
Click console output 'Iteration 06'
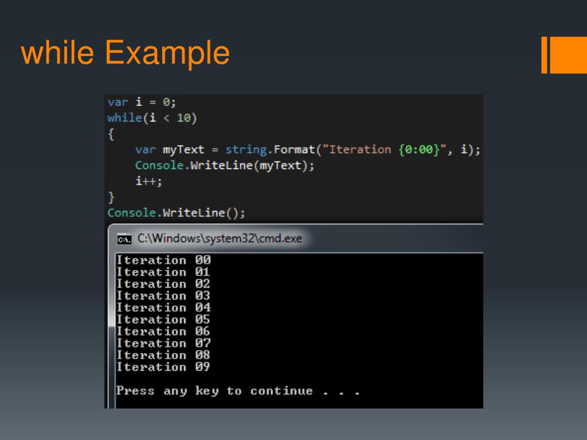click(x=163, y=332)
